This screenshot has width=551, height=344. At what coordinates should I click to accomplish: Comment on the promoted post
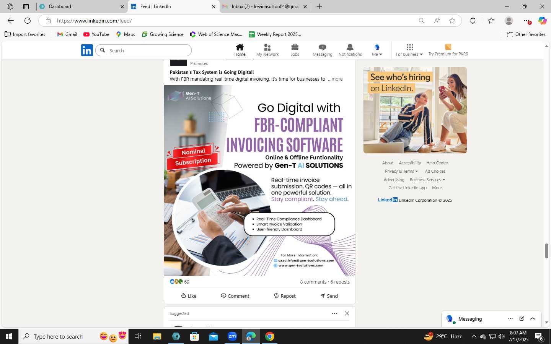tap(235, 296)
